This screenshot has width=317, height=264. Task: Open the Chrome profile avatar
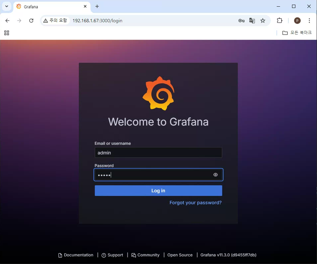[297, 21]
